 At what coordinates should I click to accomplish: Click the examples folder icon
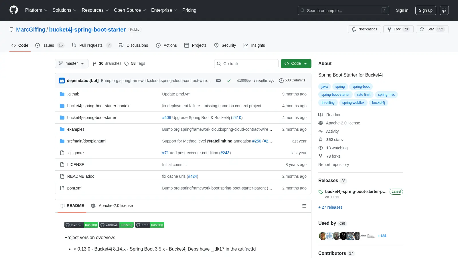coord(62,129)
